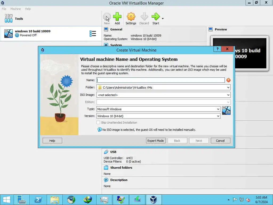This screenshot has width=273, height=205.
Task: Open the Version dropdown Windows 10 (64-bit)
Action: [158, 116]
